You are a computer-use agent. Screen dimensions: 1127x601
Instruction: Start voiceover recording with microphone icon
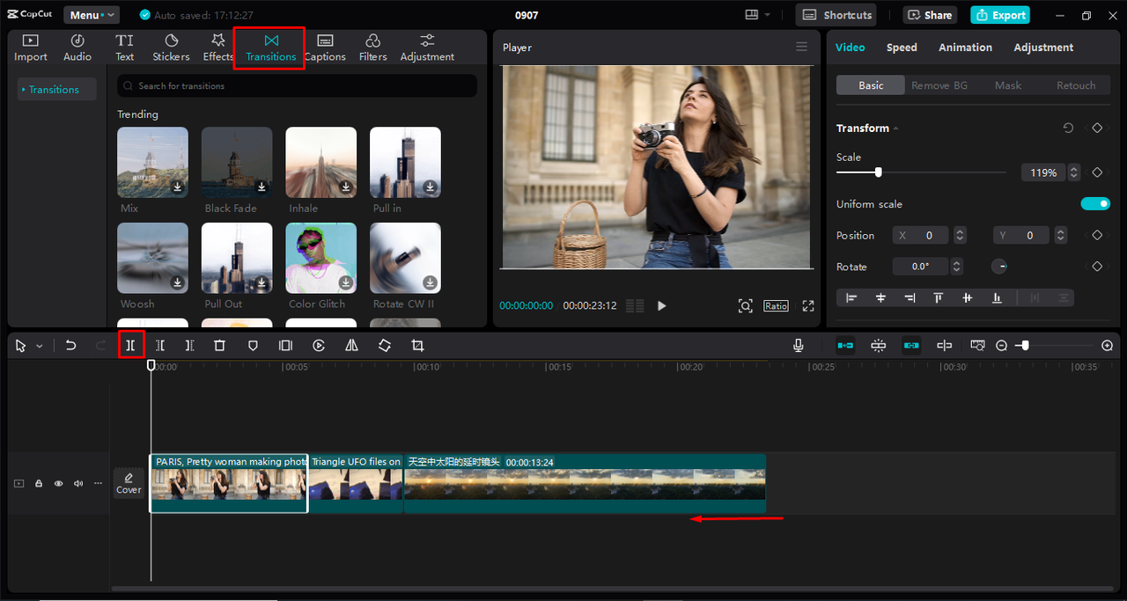point(799,346)
